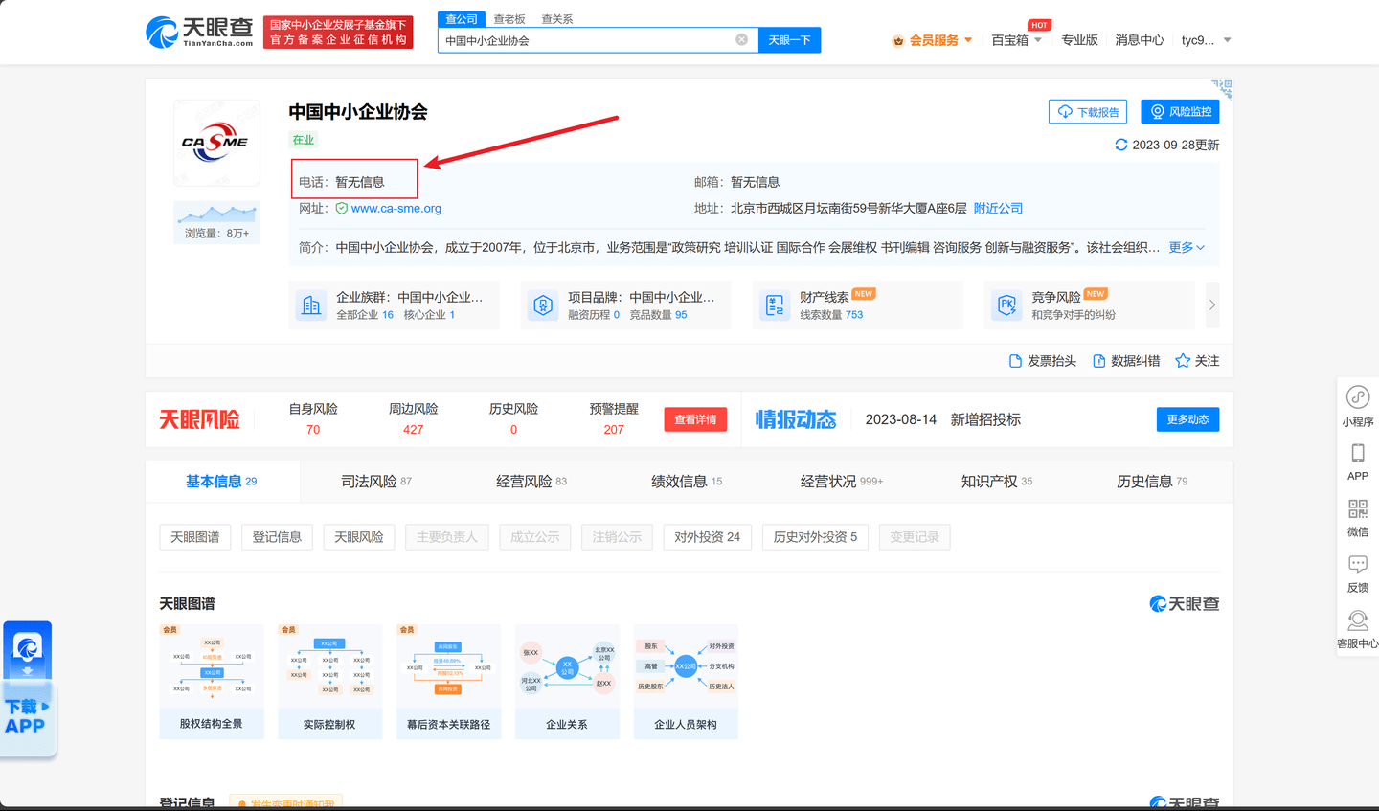This screenshot has height=811, width=1379.
Task: Click the 关注 star icon
Action: [1183, 361]
